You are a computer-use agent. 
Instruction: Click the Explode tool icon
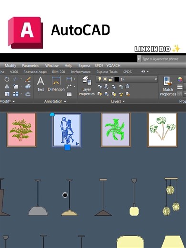click(28, 86)
